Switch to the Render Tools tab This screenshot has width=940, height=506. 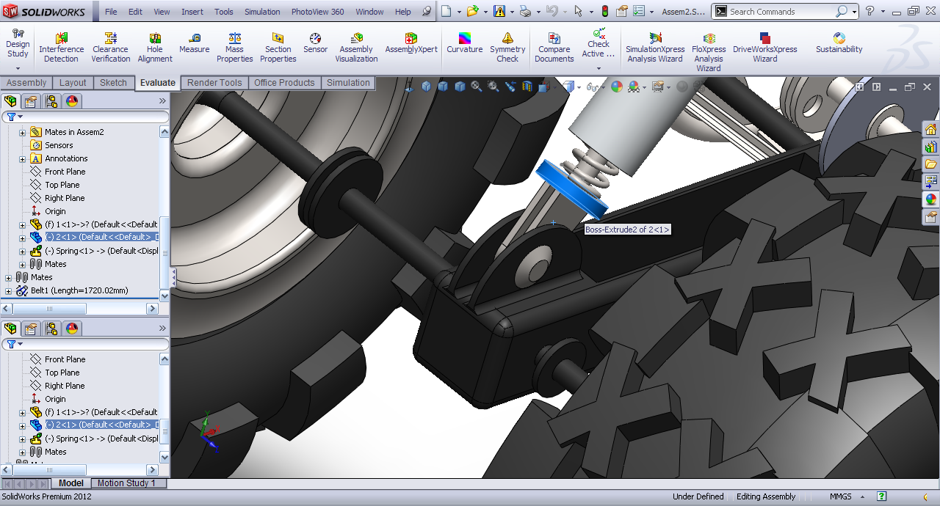pos(214,83)
